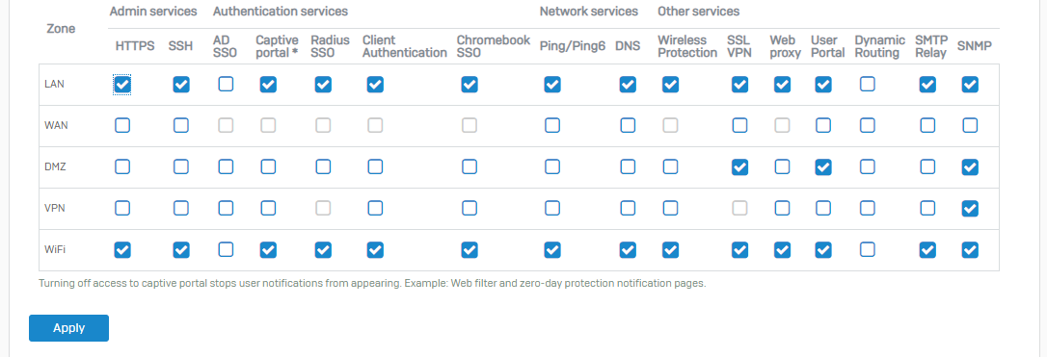Uncheck Wireless Protection for WiFi zone
1047x357 pixels.
[670, 250]
